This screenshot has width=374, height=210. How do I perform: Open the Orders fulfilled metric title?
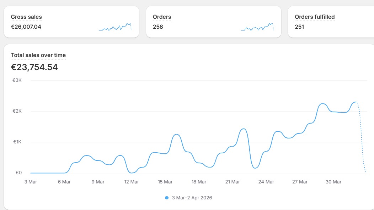[315, 17]
